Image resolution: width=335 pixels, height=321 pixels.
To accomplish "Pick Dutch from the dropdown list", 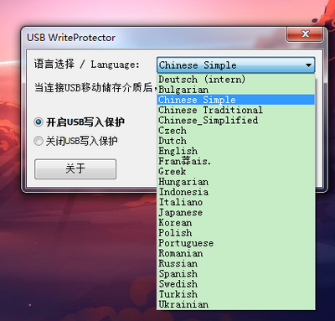I will (236, 141).
